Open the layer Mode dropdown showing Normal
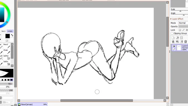This screenshot has height=106, width=188. tap(183, 23)
